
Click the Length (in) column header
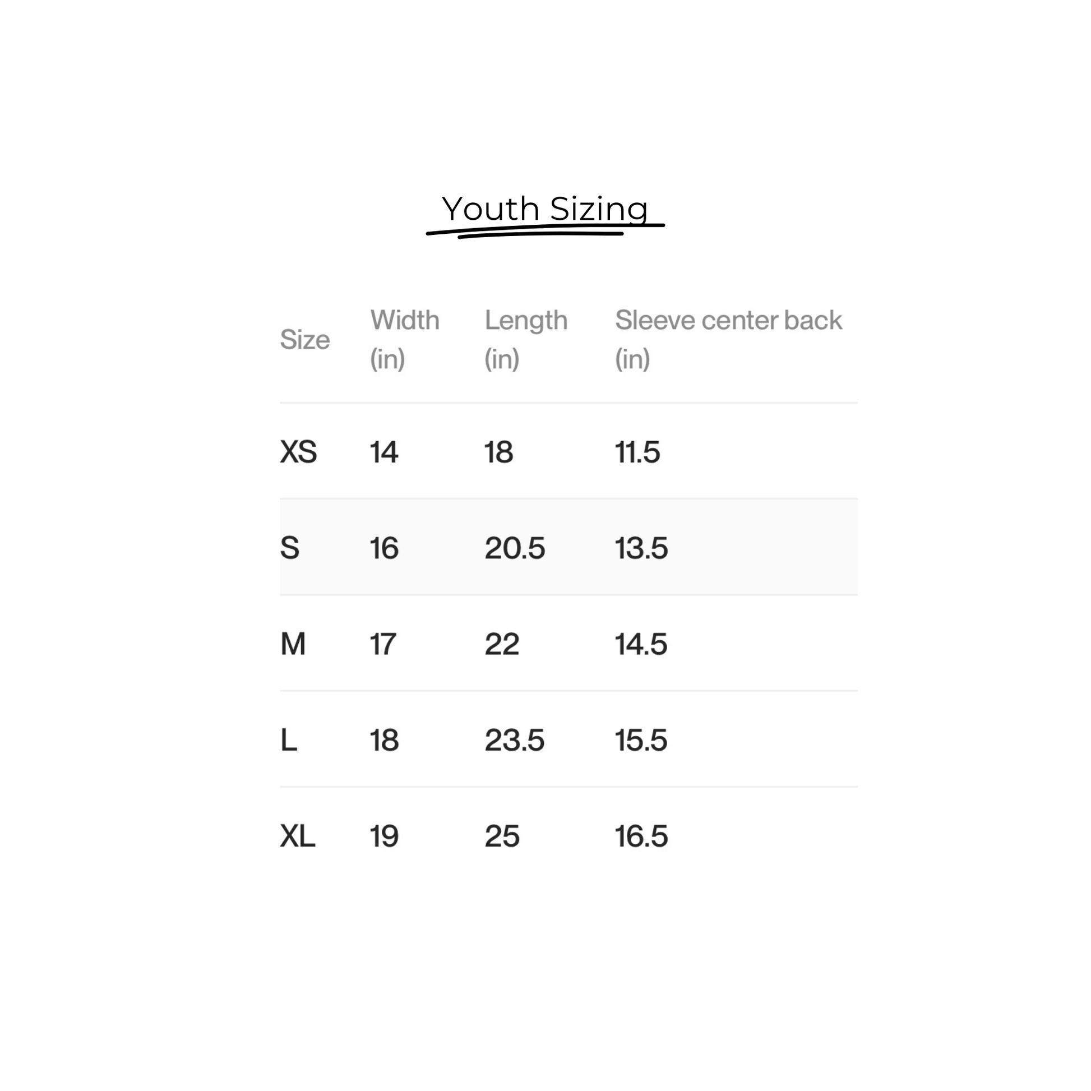click(x=526, y=339)
